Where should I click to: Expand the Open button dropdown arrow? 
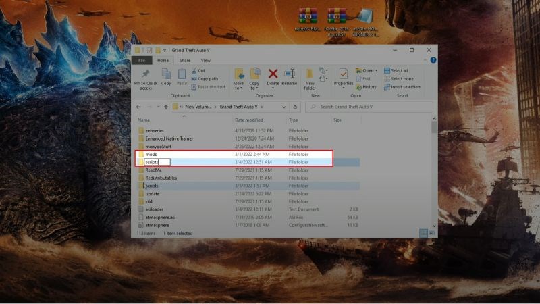[x=376, y=70]
